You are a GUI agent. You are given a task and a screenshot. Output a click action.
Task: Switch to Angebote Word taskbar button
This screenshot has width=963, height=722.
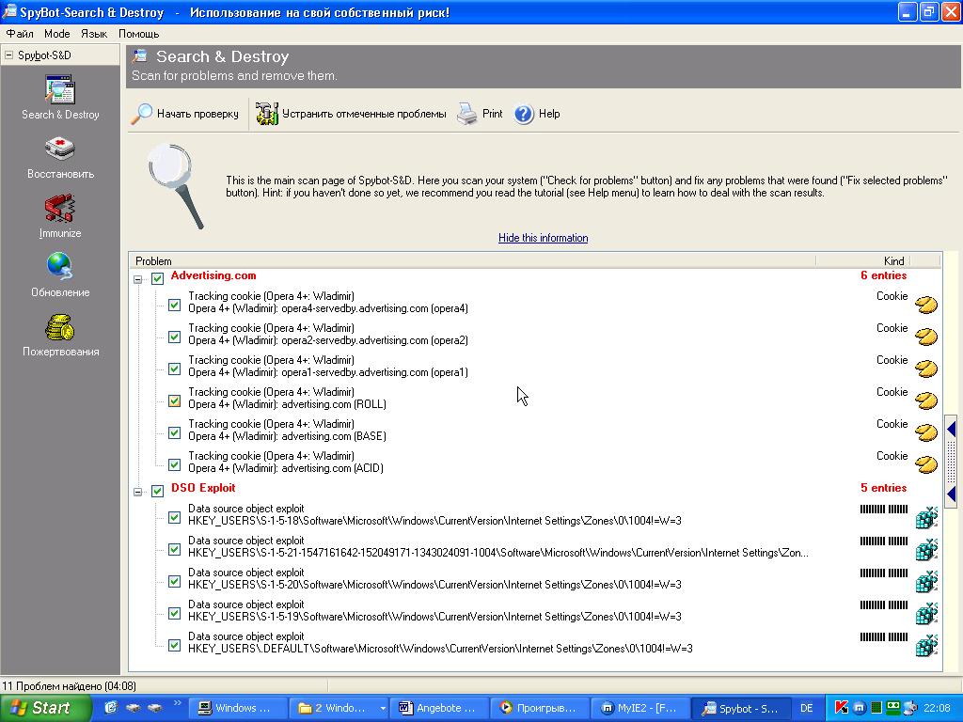pyautogui.click(x=438, y=708)
